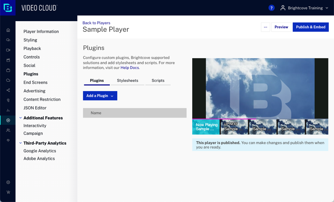Collapse the Third-Party Analytics section
This screenshot has height=202, width=334.
(x=20, y=143)
